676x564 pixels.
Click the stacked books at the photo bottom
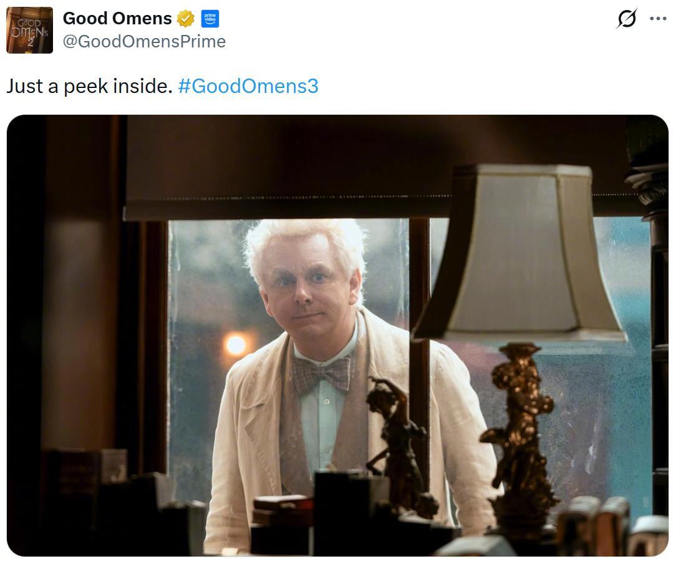[282, 512]
